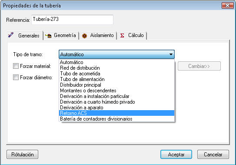Click the red sigma Cálculo icon
The width and height of the screenshot is (236, 165).
pyautogui.click(x=122, y=36)
